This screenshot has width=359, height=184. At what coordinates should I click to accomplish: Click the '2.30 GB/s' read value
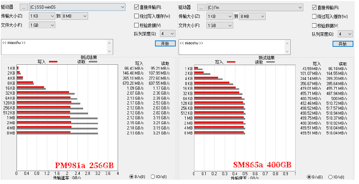pos(161,93)
